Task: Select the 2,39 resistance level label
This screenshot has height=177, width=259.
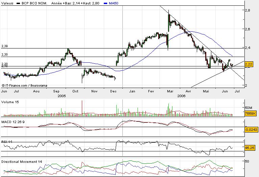Action: (x=5, y=46)
